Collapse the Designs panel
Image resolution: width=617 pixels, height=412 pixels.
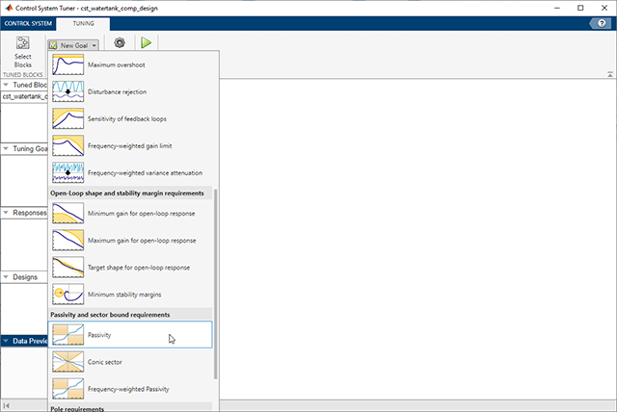(x=6, y=277)
